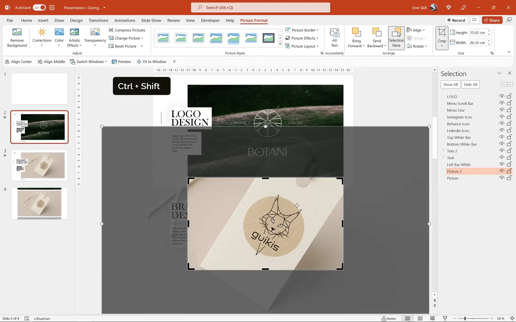The width and height of the screenshot is (516, 322).
Task: Open the Picture Layout dropdown
Action: [x=302, y=46]
